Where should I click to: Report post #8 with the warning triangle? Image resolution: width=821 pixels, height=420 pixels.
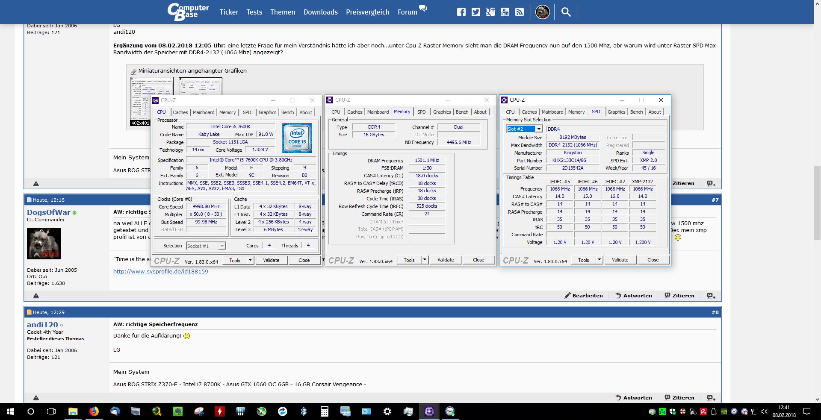[x=36, y=397]
